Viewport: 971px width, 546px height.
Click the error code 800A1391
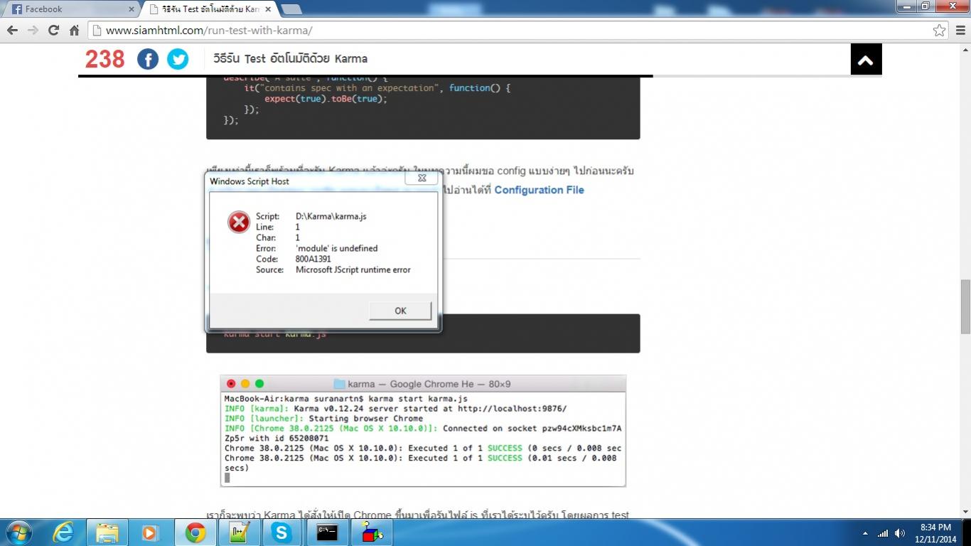[313, 259]
